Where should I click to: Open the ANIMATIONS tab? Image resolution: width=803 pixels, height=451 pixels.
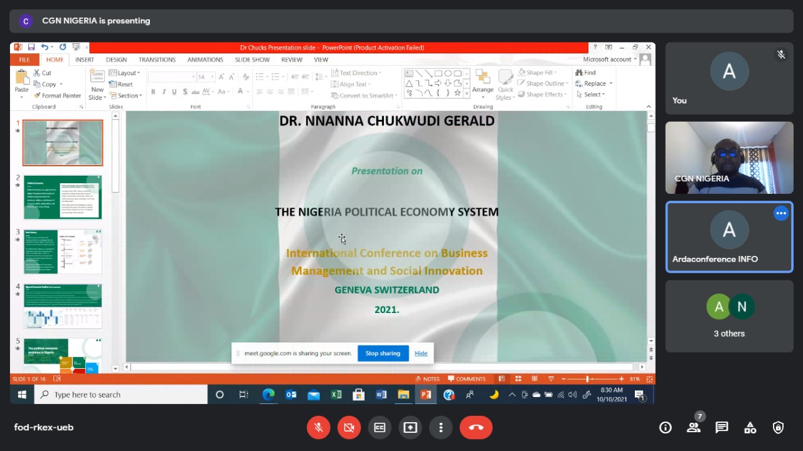205,60
